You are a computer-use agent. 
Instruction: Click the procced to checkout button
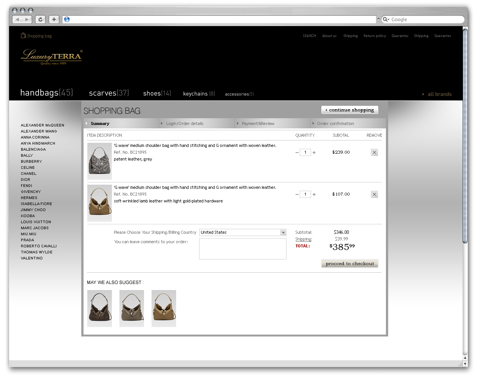350,264
